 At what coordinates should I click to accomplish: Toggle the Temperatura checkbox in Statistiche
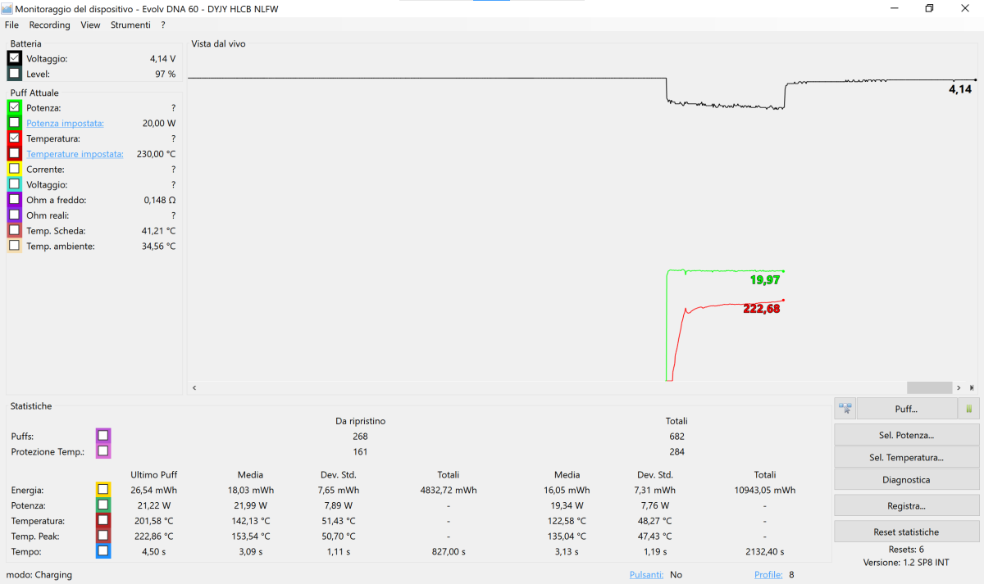[102, 520]
